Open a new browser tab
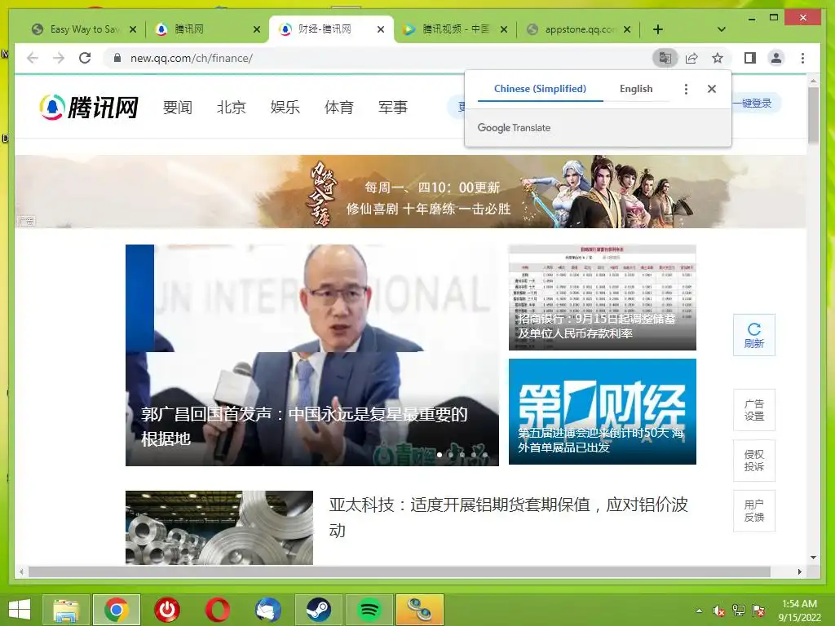Image resolution: width=835 pixels, height=626 pixels. point(658,29)
